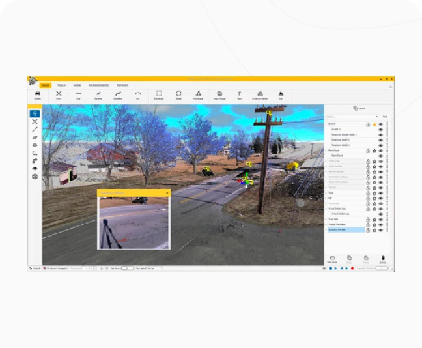This screenshot has width=422, height=348.
Task: Select the Models car tool
Action: (x=37, y=94)
